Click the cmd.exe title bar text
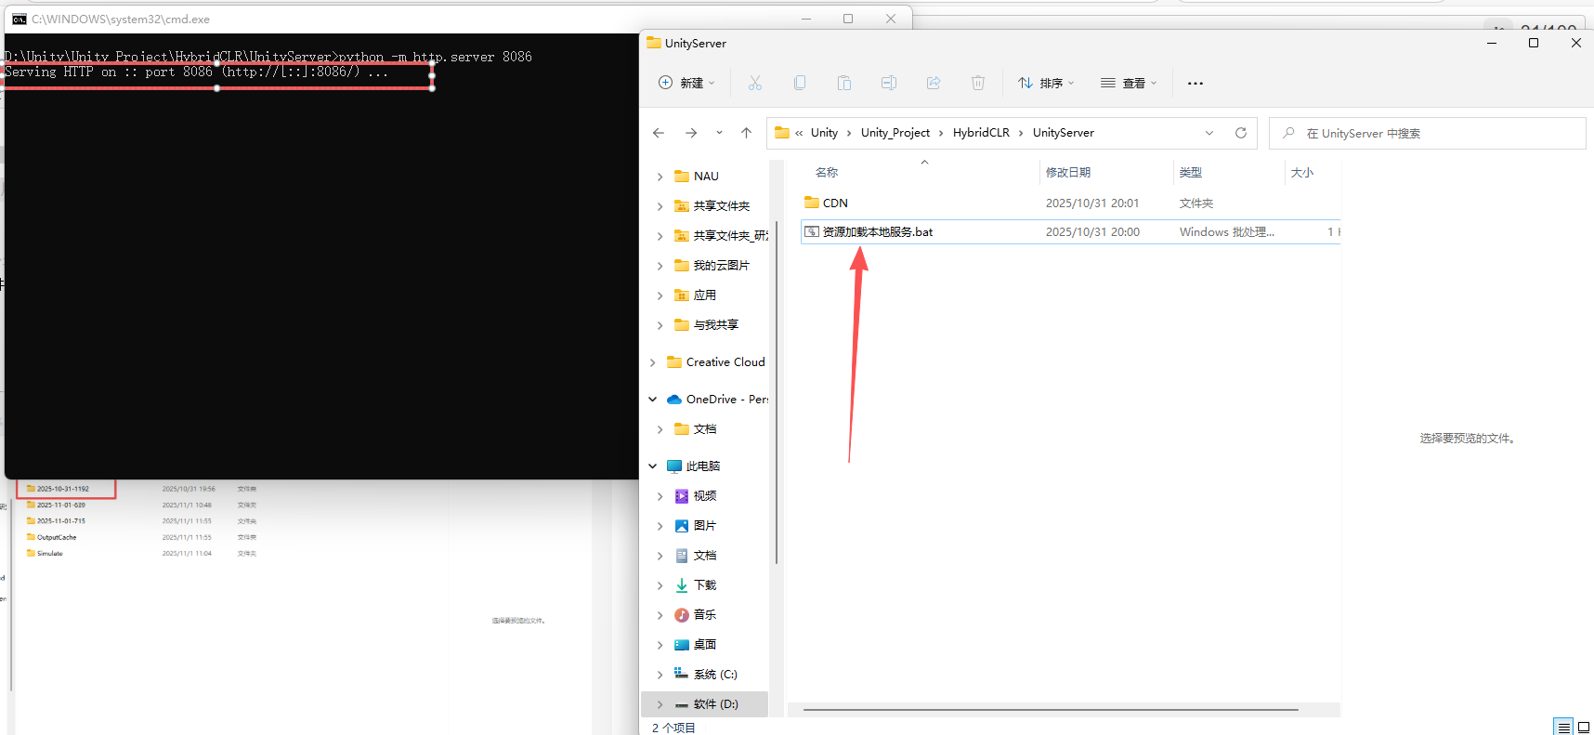This screenshot has width=1594, height=735. pyautogui.click(x=121, y=19)
